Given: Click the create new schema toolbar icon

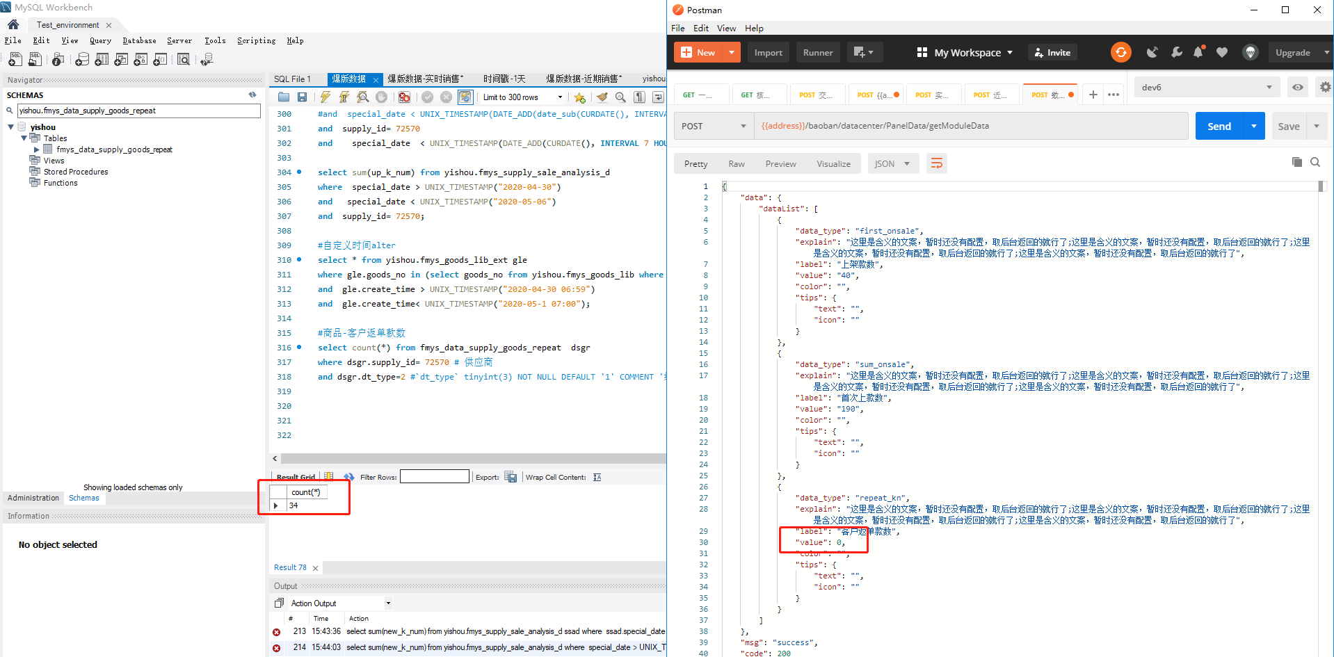Looking at the screenshot, I should coord(82,60).
